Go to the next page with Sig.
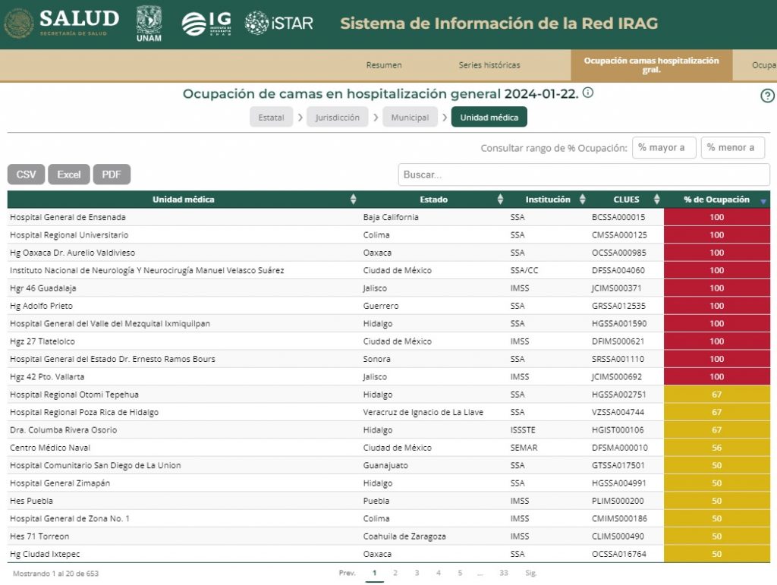The width and height of the screenshot is (777, 585). click(531, 573)
